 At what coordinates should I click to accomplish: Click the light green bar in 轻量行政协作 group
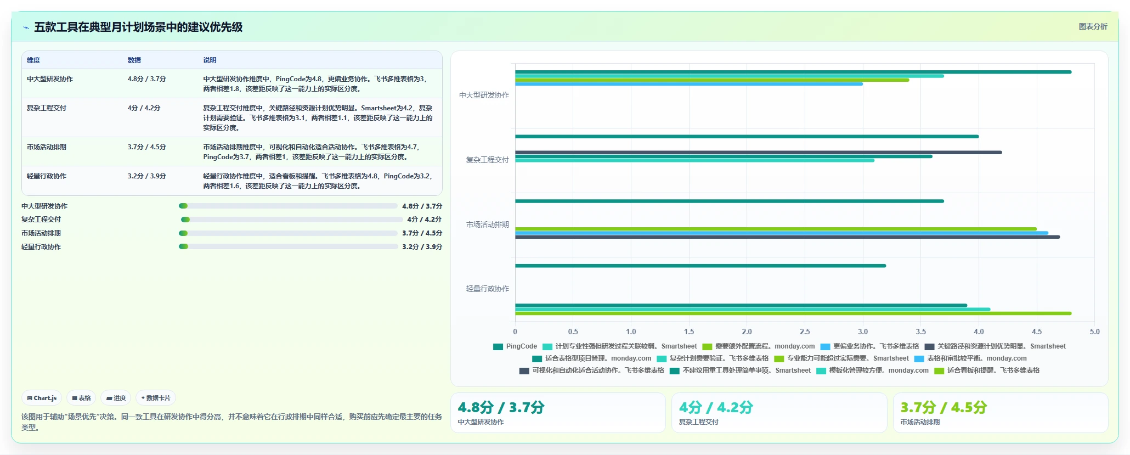793,313
